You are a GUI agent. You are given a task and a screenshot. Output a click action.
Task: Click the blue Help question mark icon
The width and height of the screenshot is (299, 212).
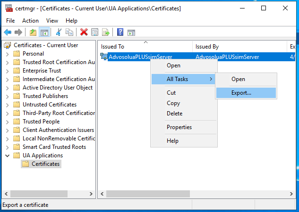[x=120, y=32]
